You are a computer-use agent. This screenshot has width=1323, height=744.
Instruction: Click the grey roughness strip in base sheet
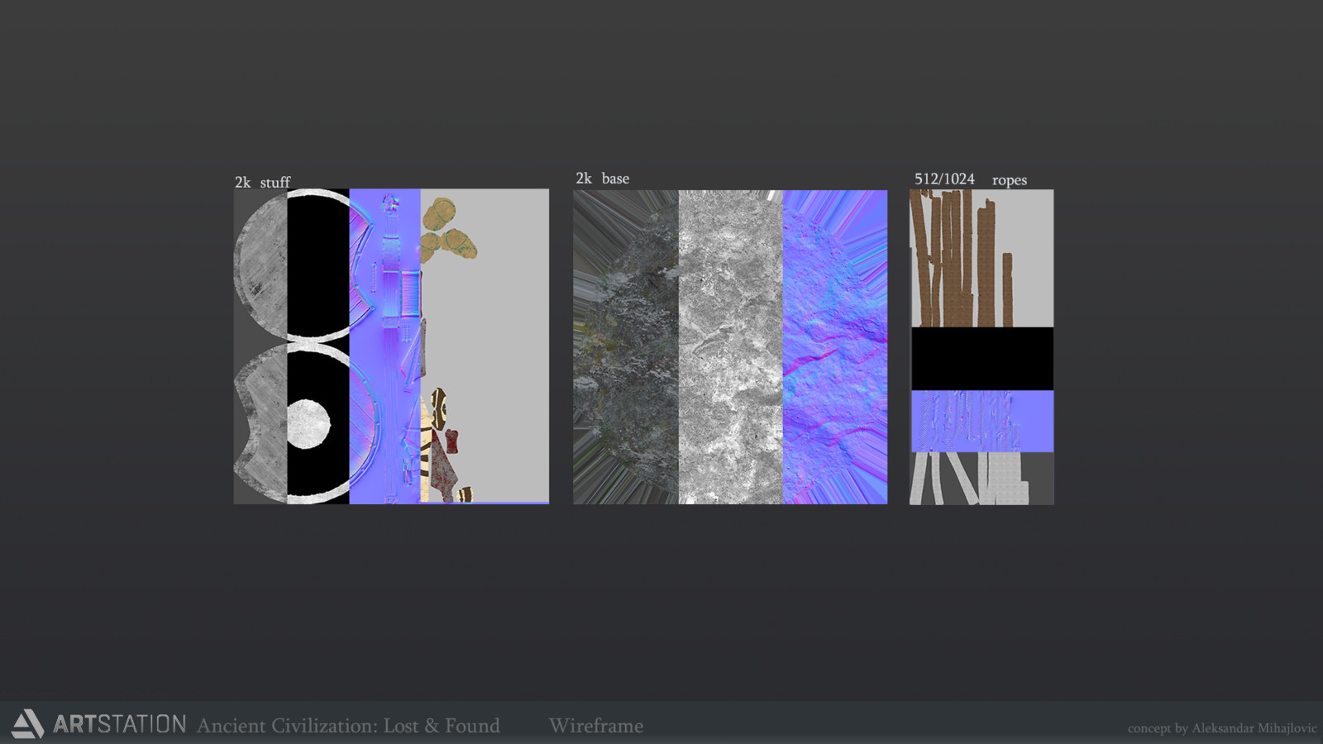tap(731, 347)
